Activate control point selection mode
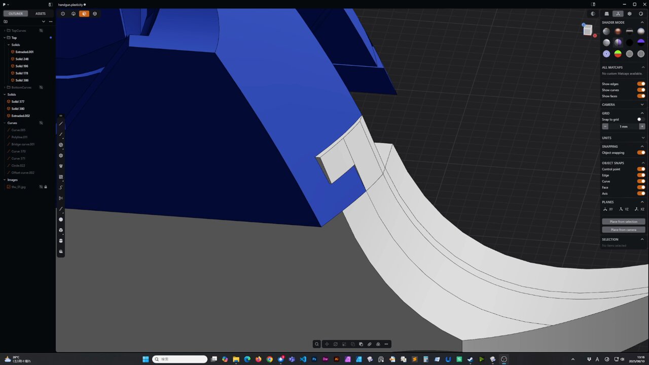The image size is (649, 365). [x=63, y=14]
